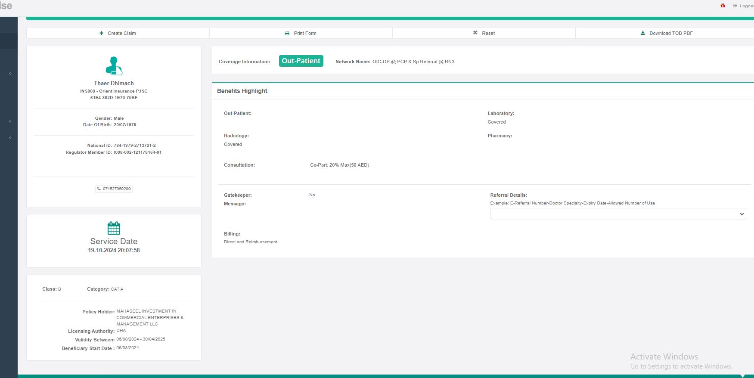Click the printer icon for Print Form
This screenshot has height=378, width=754.
287,33
